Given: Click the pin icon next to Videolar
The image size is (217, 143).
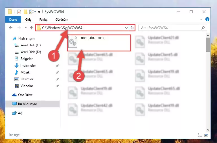Looking at the screenshot, I should coord(58,86).
